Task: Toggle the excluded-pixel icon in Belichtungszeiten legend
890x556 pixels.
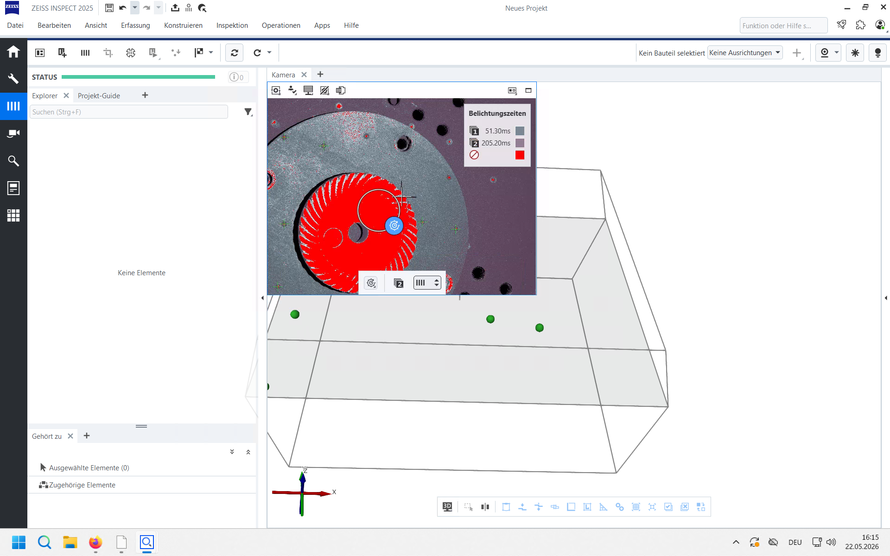Action: pos(474,155)
